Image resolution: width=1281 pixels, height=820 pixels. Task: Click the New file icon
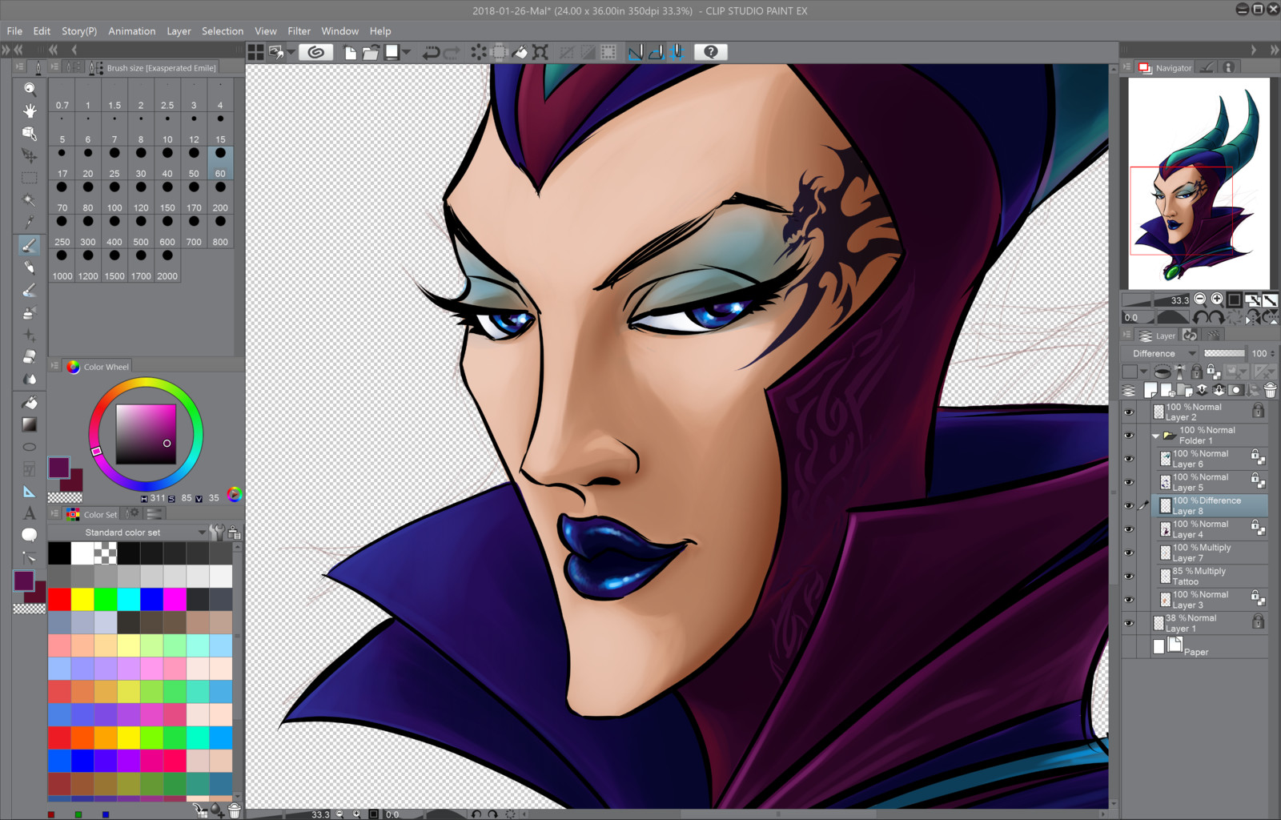tap(350, 52)
